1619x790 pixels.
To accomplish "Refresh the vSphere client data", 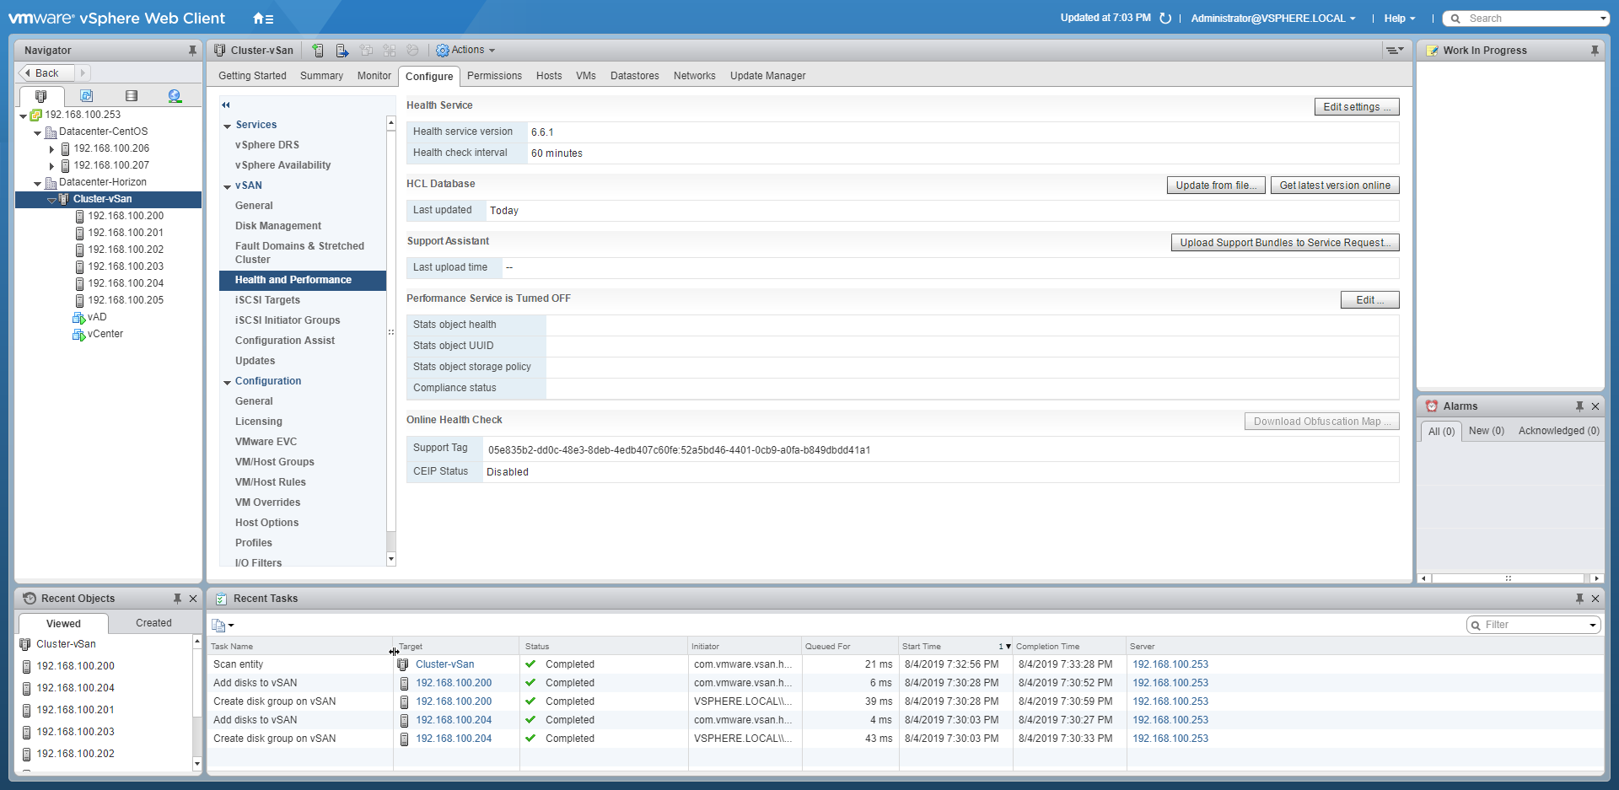I will click(1165, 19).
